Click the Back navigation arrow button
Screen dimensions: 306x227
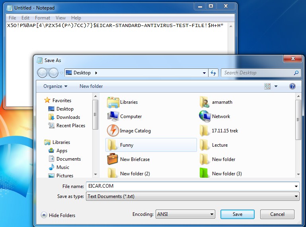[x=42, y=73]
